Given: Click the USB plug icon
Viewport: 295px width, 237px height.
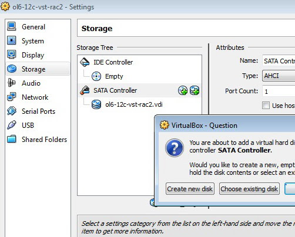Looking at the screenshot, I should pos(12,125).
